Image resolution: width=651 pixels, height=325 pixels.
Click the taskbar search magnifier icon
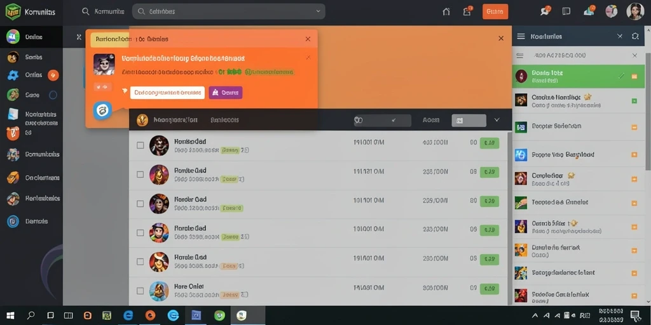click(x=31, y=315)
